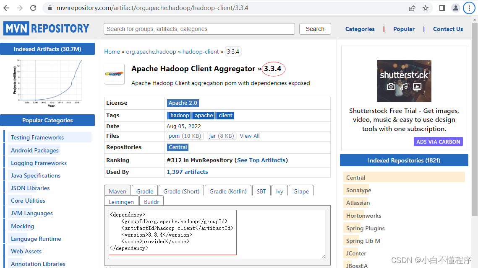Switch to the Gradle (Kotlin) tab
478x268 pixels.
228,191
